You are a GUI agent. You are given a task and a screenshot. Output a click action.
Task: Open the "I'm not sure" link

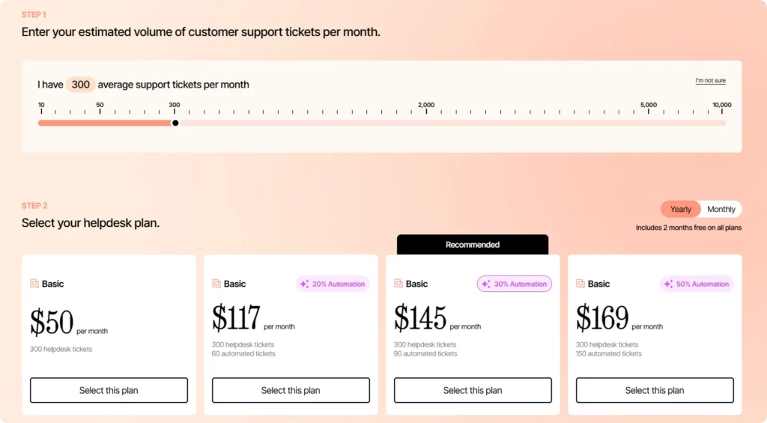pyautogui.click(x=710, y=81)
